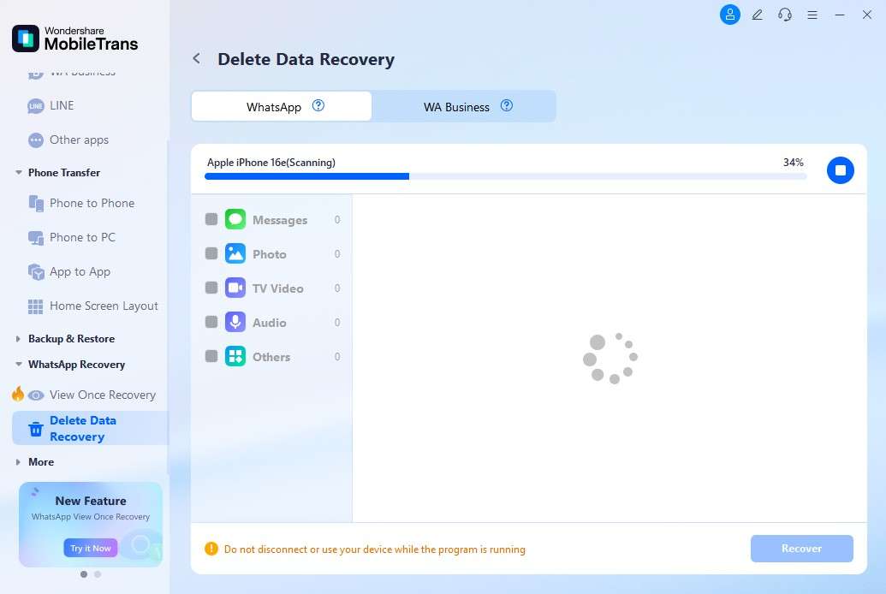Open the user account profile icon
Viewport: 886px width, 594px height.
[x=729, y=15]
